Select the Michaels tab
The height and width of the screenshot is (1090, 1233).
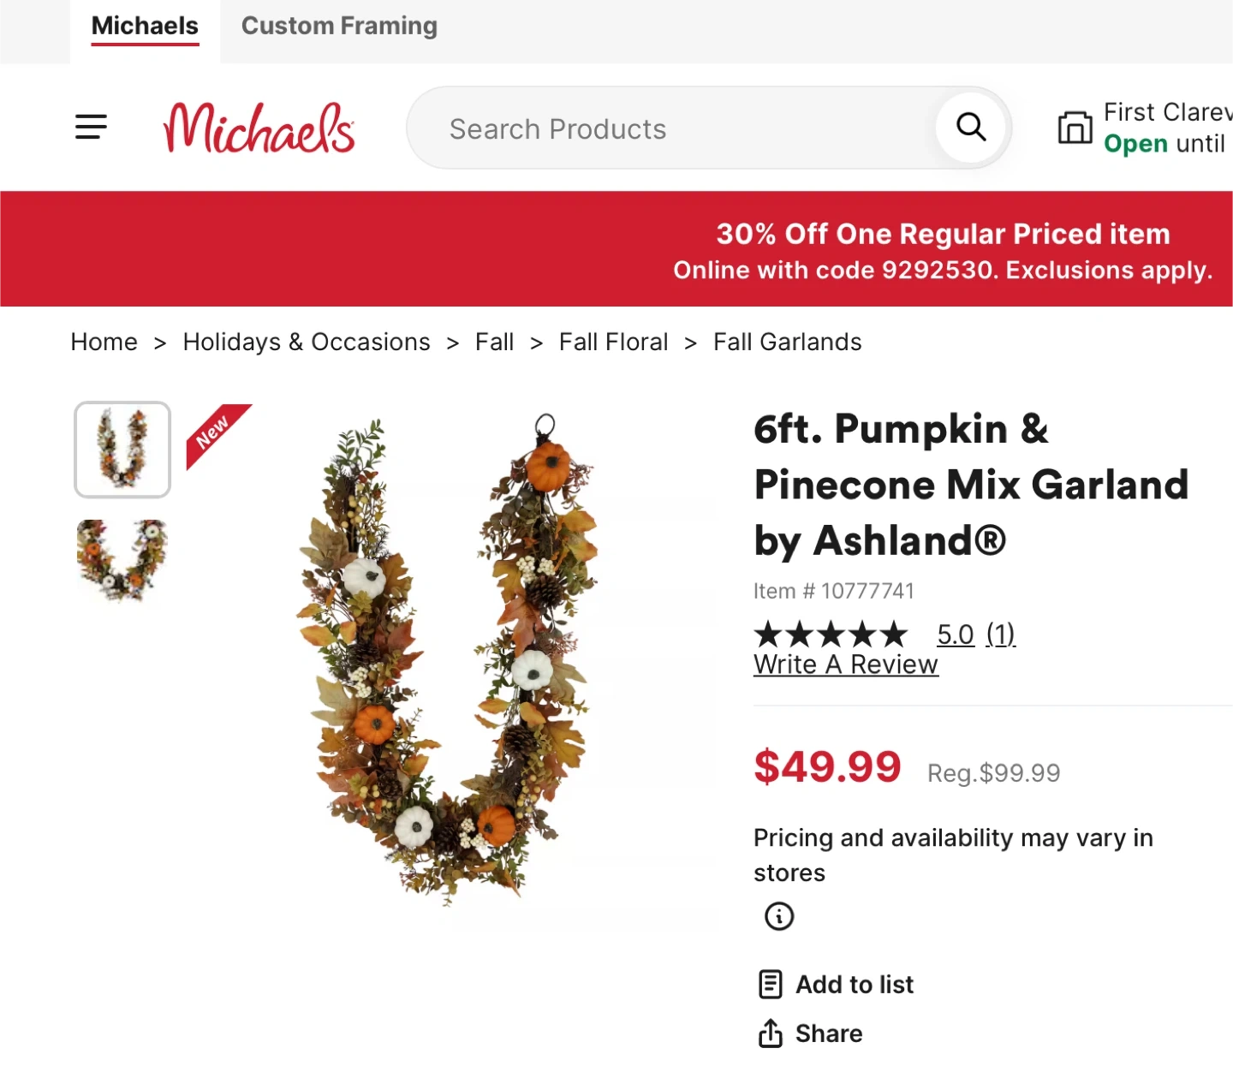(x=145, y=27)
